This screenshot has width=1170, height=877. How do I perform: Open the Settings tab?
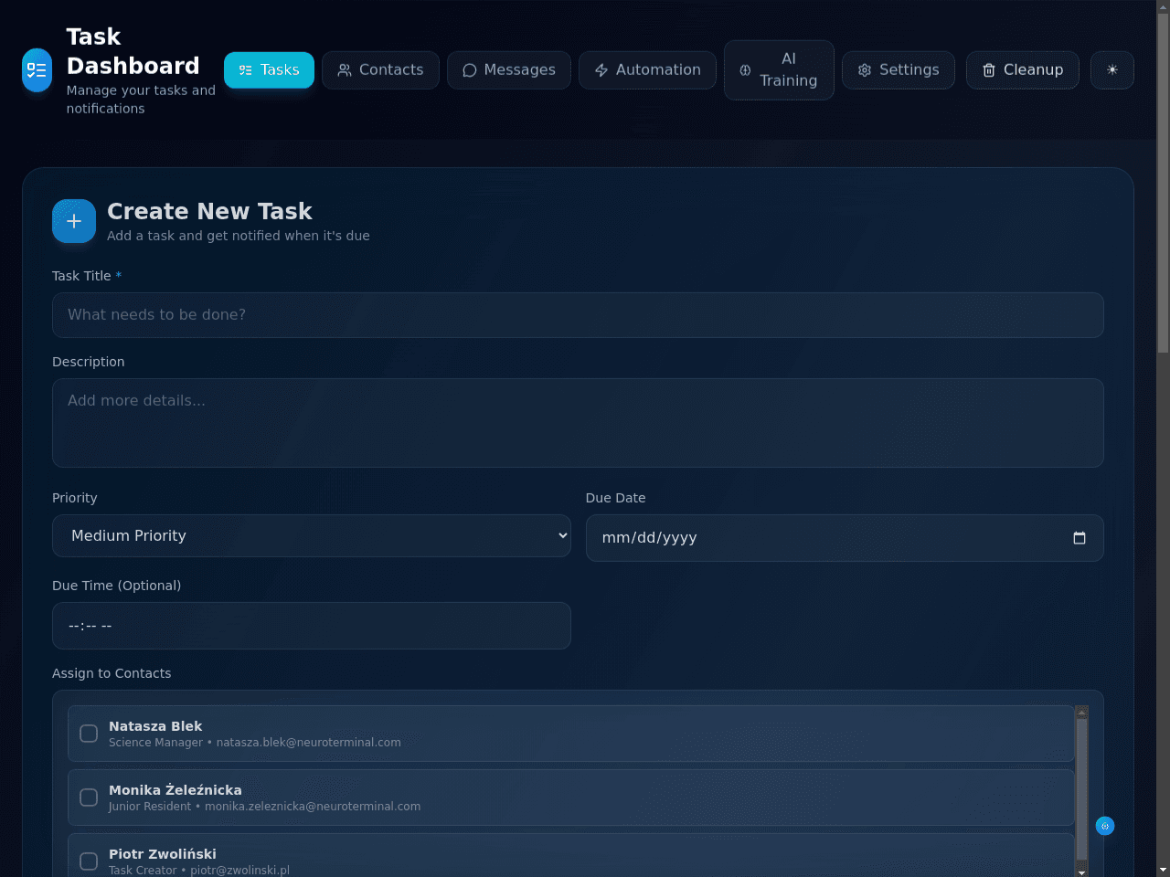click(899, 70)
